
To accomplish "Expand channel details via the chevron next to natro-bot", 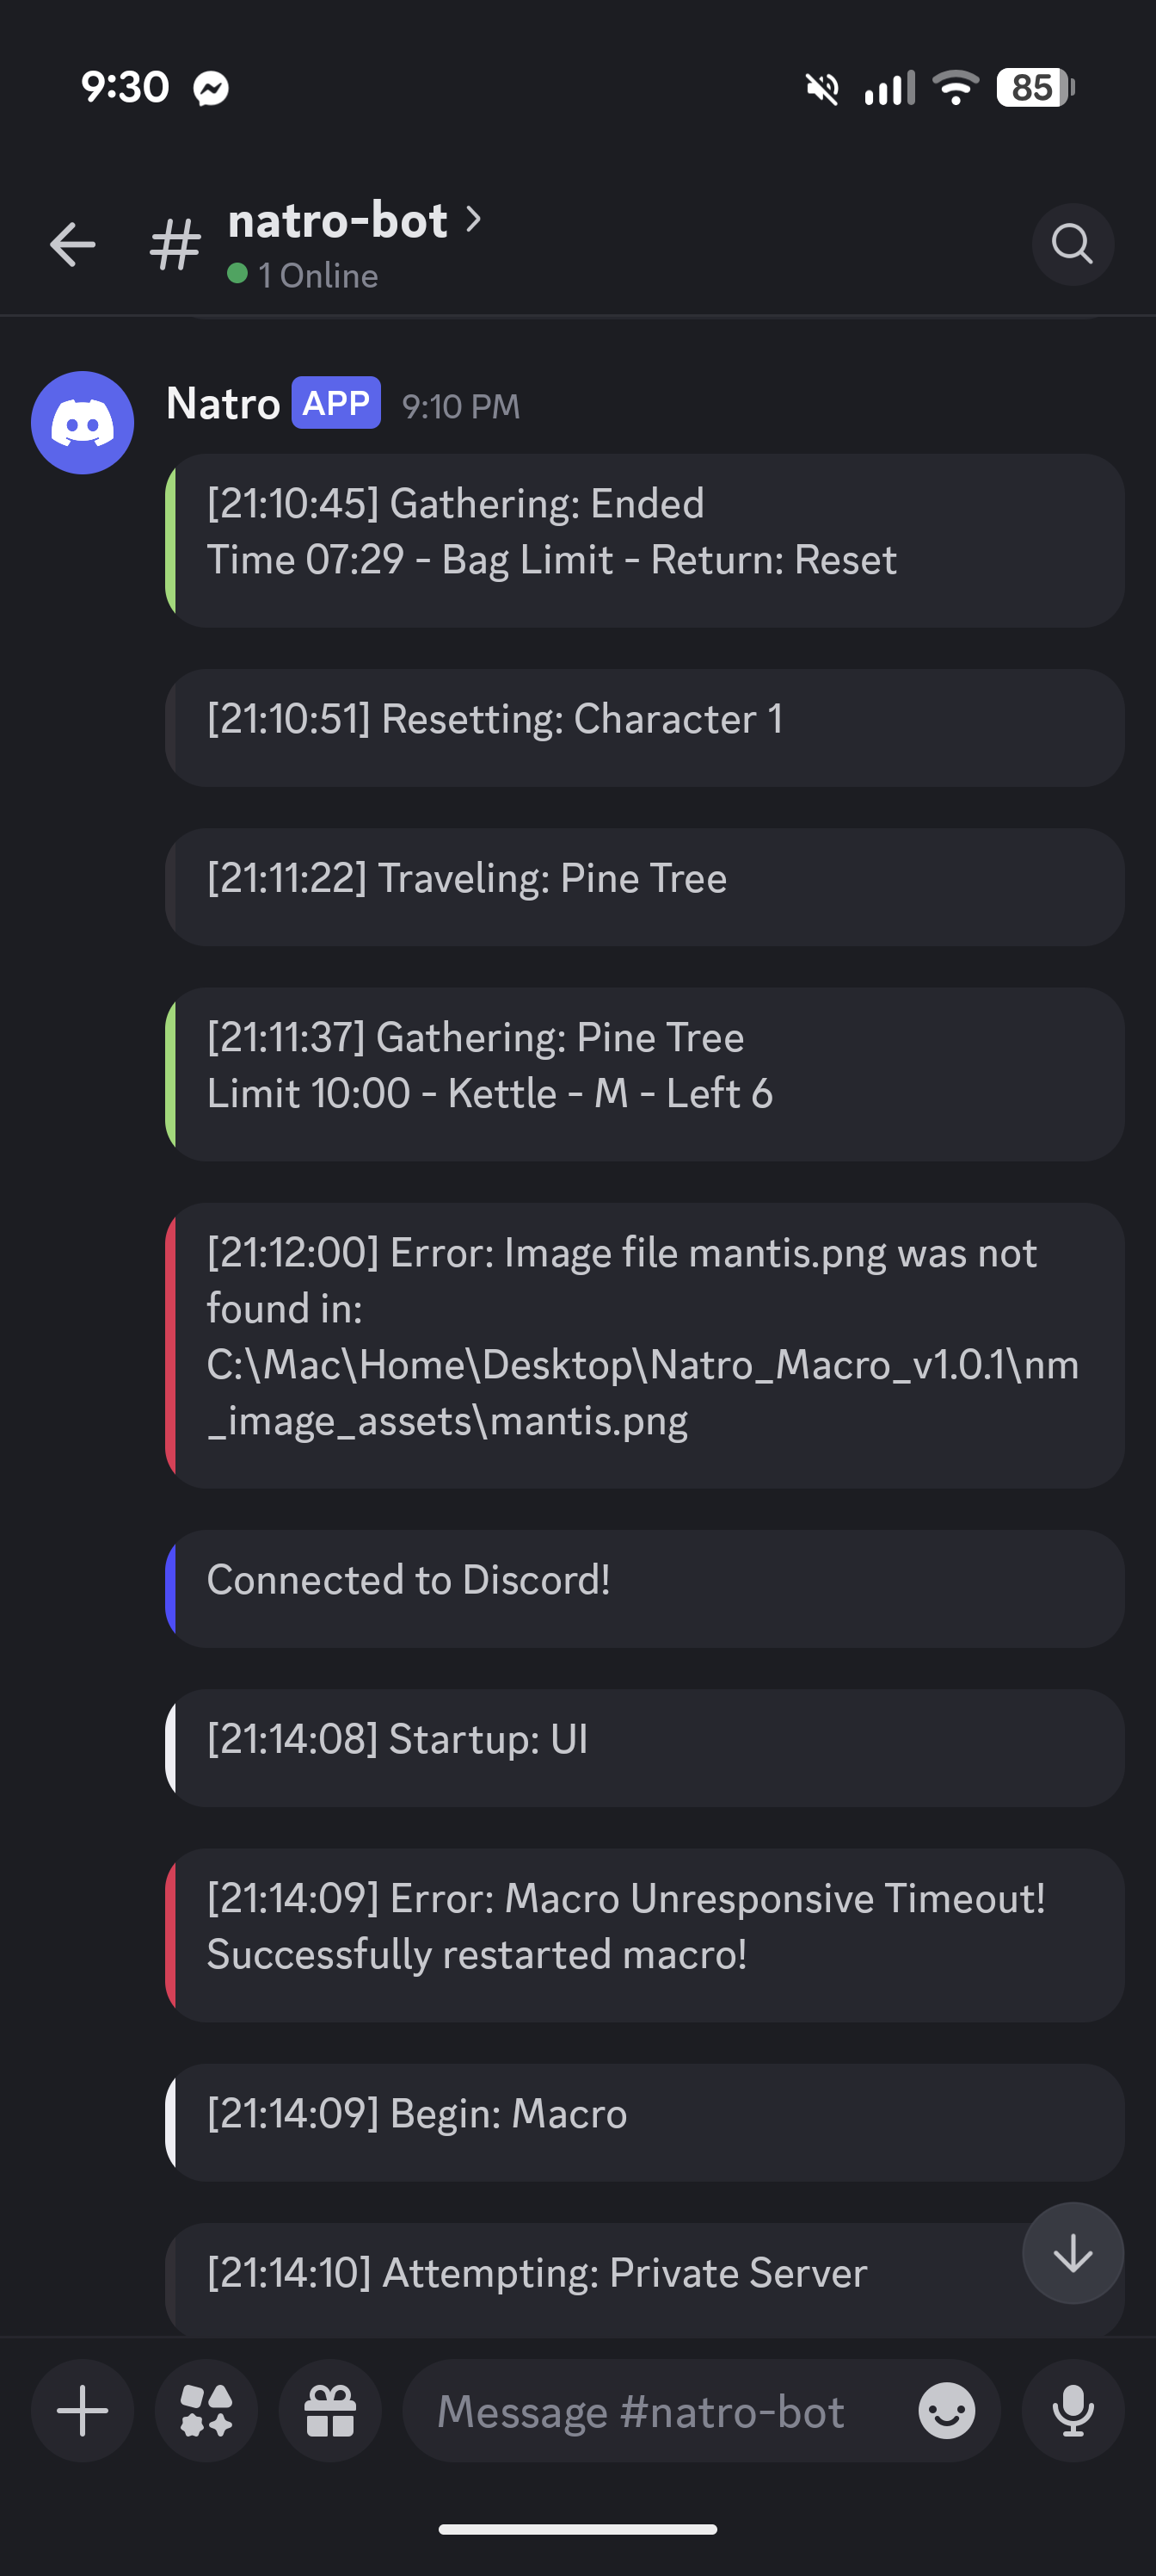I will pyautogui.click(x=474, y=219).
